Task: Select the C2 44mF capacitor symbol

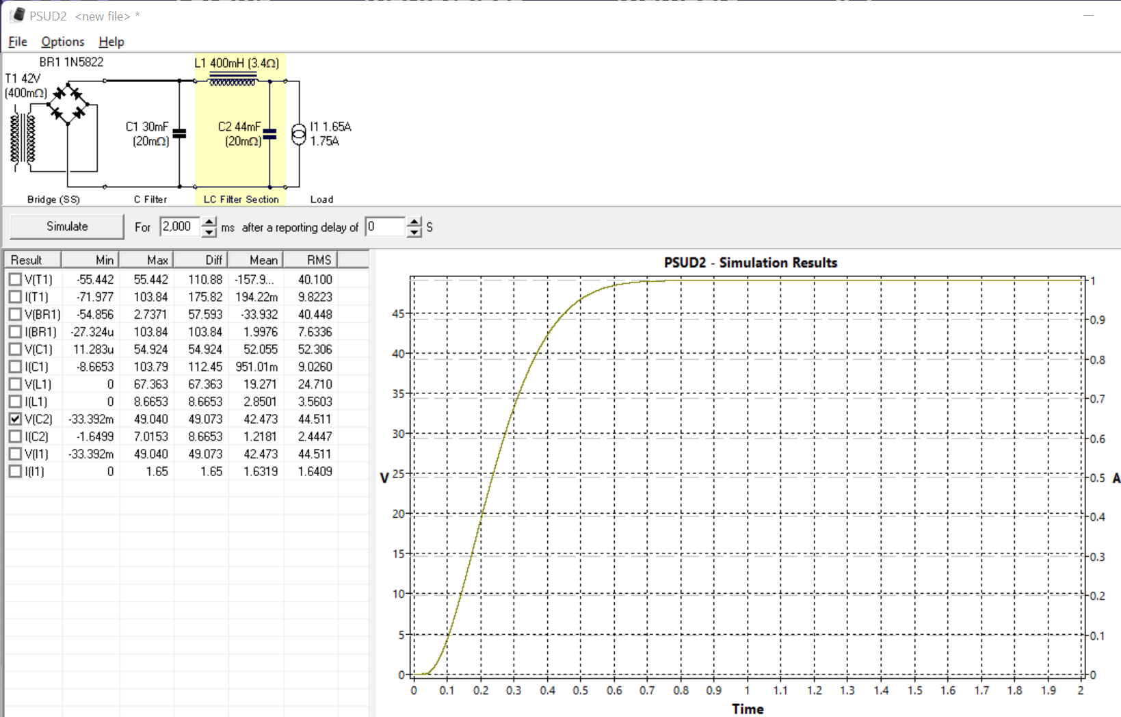Action: [x=270, y=134]
